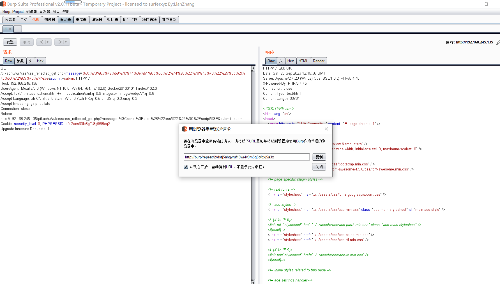Click the pencil icon to edit target
Screen dimensions: 500x284
(x=498, y=42)
